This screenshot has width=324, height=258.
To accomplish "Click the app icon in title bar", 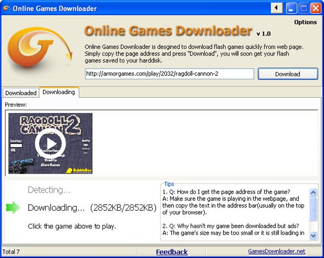I will (7, 8).
